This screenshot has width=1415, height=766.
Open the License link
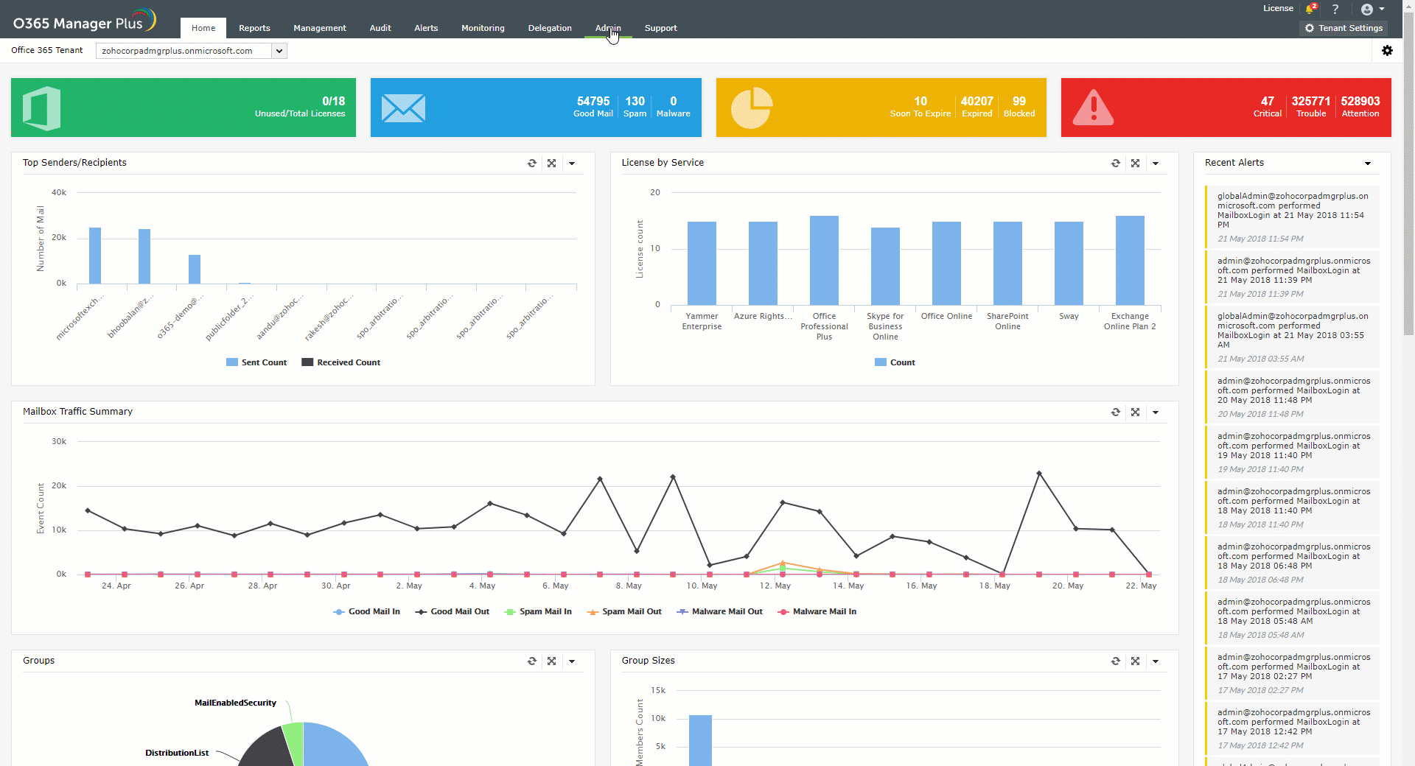[x=1278, y=8]
